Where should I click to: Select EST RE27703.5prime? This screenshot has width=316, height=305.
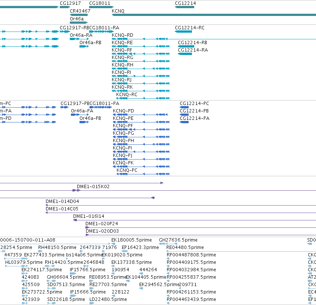[92, 289]
